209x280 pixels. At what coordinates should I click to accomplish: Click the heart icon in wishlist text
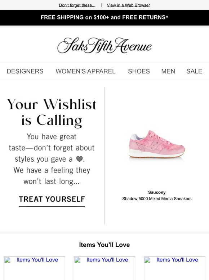point(79,159)
